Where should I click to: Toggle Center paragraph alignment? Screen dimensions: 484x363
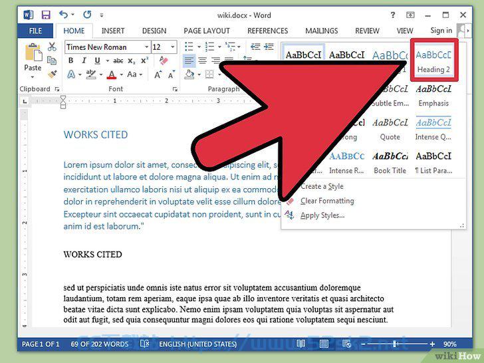pyautogui.click(x=203, y=60)
